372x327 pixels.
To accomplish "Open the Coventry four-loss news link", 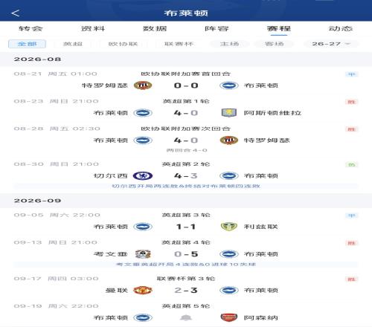I will [186, 265].
